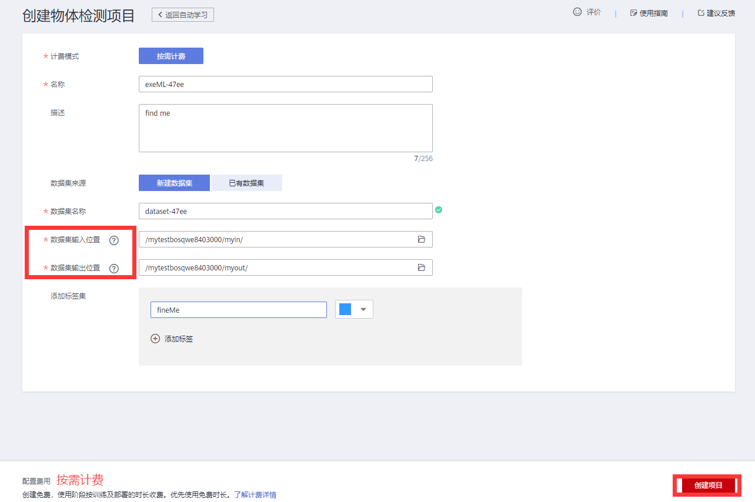Image resolution: width=755 pixels, height=502 pixels.
Task: Click the folder icon in dataset output path
Action: [x=421, y=267]
